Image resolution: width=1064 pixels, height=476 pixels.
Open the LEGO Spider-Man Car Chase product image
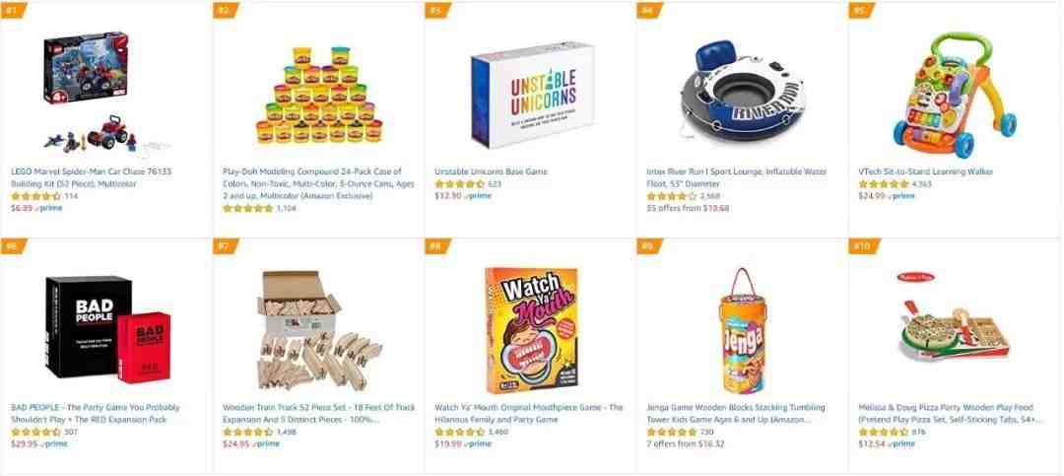coord(105,92)
